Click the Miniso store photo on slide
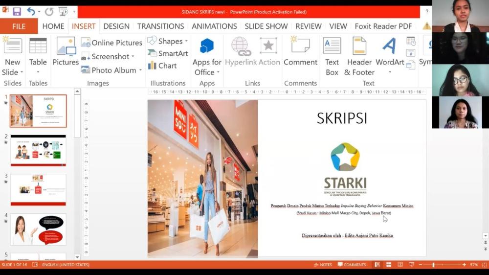 click(x=203, y=179)
